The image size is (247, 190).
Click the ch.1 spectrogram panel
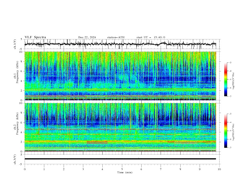tap(120, 76)
